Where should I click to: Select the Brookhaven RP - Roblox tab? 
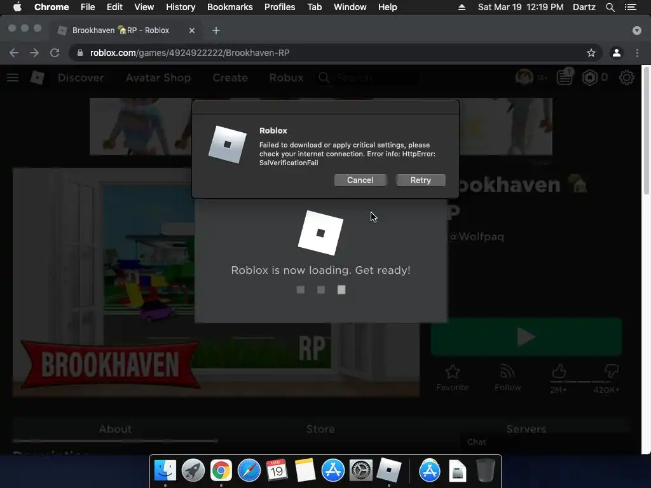127,30
